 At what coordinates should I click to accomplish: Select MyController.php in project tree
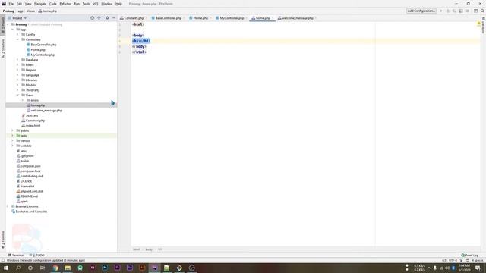pos(43,55)
